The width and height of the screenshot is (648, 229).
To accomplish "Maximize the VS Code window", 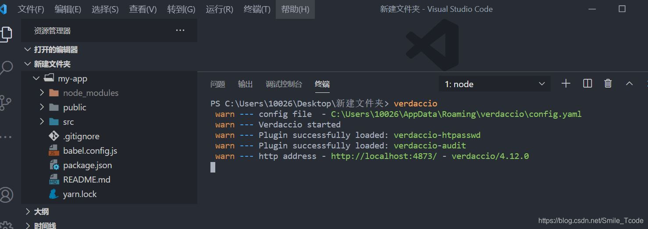I will 622,9.
